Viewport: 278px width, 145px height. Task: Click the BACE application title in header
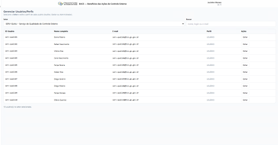[102, 4]
